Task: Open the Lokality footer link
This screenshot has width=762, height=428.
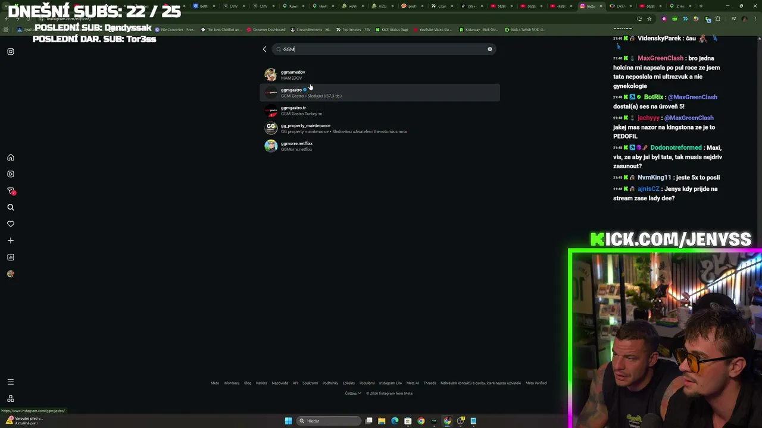Action: point(349,383)
